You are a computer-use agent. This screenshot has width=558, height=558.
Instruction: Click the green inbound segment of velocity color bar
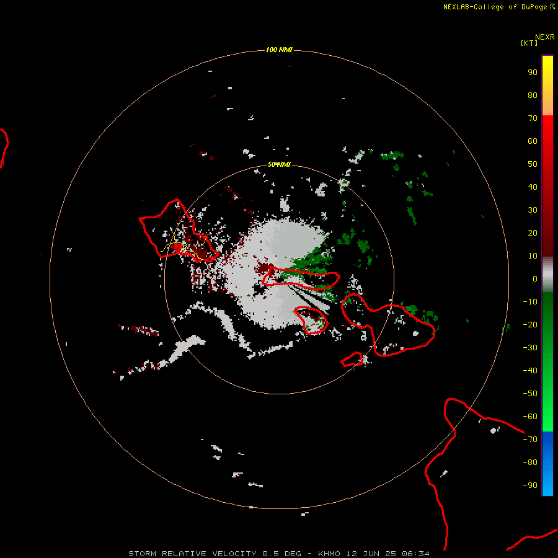[x=547, y=362]
